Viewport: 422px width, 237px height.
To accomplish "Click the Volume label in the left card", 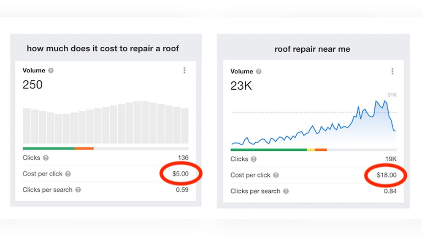I will (x=34, y=70).
